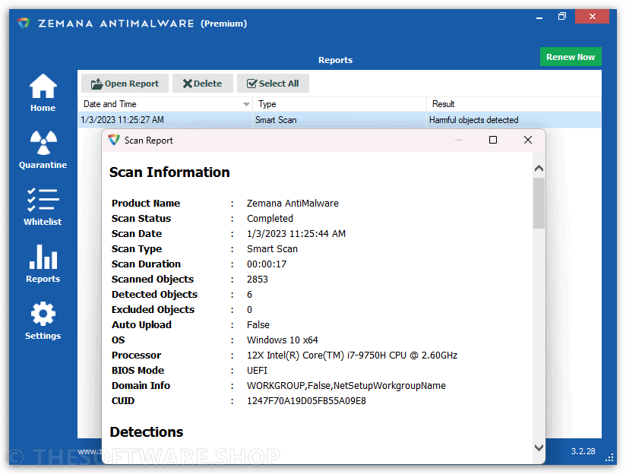626x474 pixels.
Task: Go to the Reports section in sidebar
Action: pos(43,264)
